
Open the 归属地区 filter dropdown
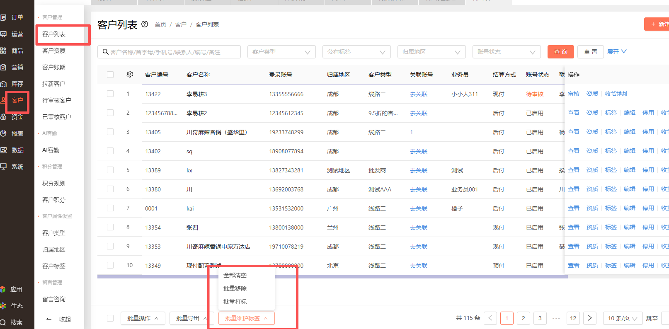coord(431,52)
